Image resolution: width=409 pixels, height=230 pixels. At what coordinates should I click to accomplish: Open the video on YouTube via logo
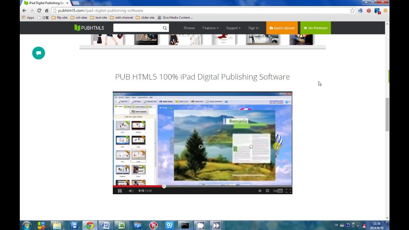tap(278, 191)
